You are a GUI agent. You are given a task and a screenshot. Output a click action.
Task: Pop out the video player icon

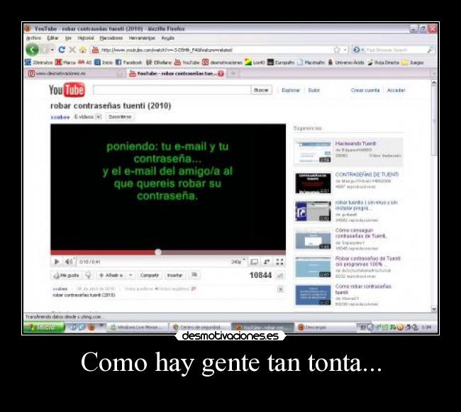coord(267,262)
